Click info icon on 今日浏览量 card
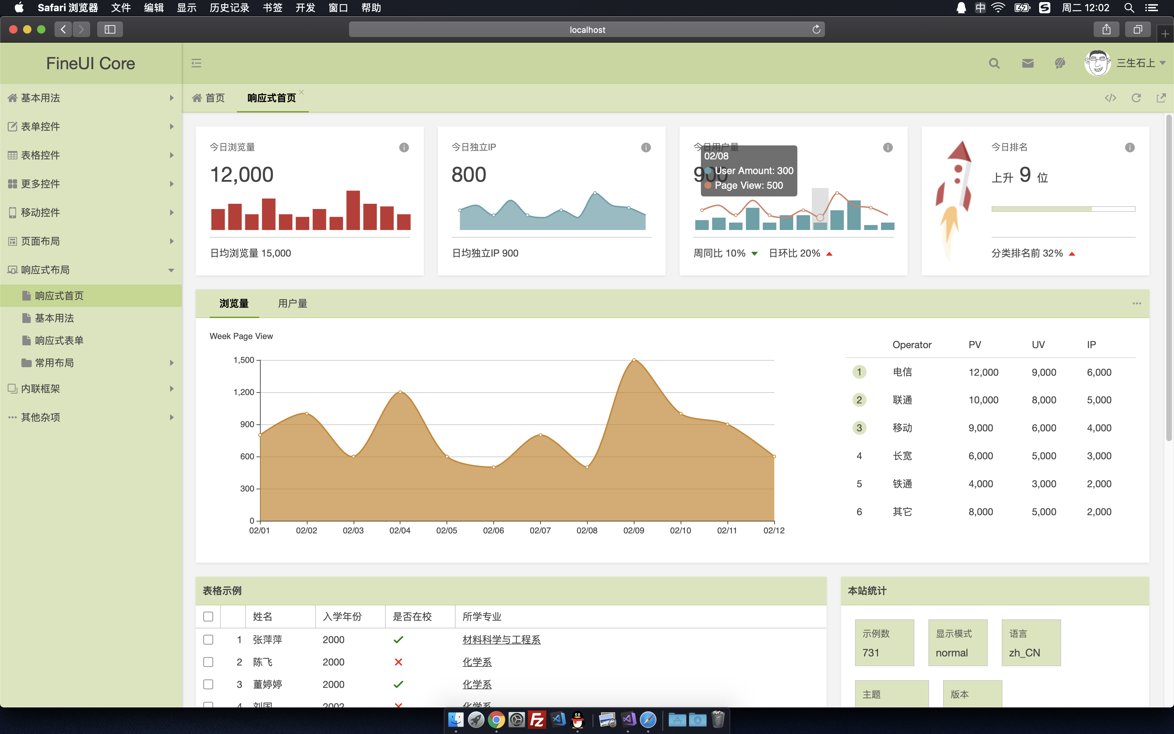The image size is (1174, 734). click(404, 147)
